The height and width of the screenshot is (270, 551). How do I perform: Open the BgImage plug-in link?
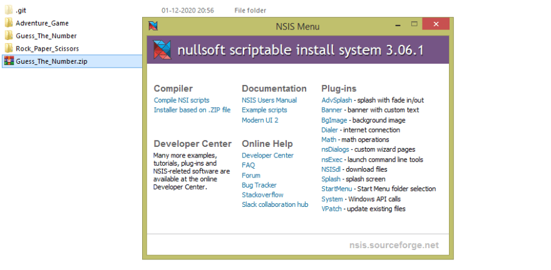point(334,120)
